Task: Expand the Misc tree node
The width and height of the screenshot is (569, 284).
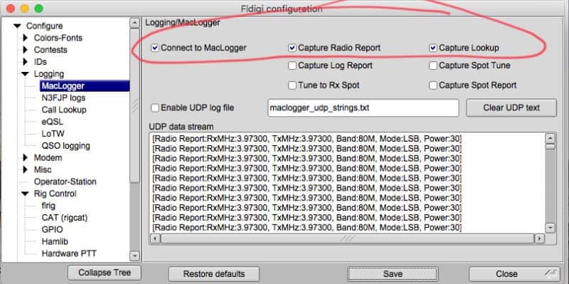Action: tap(26, 169)
